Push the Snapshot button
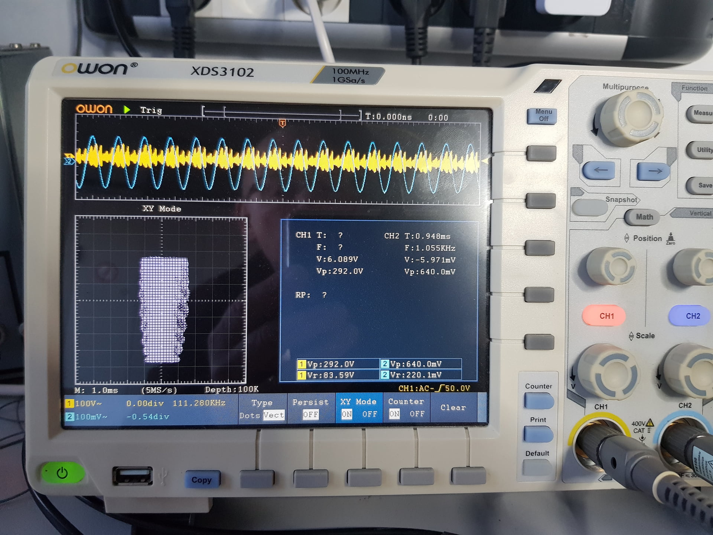This screenshot has height=535, width=713. 589,207
